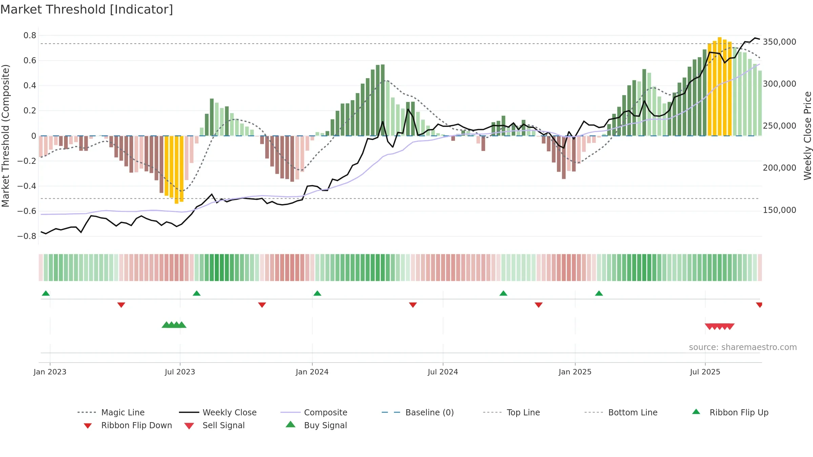This screenshot has width=813, height=457.
Task: Toggle the Baseline (0) legend entry
Action: [417, 412]
